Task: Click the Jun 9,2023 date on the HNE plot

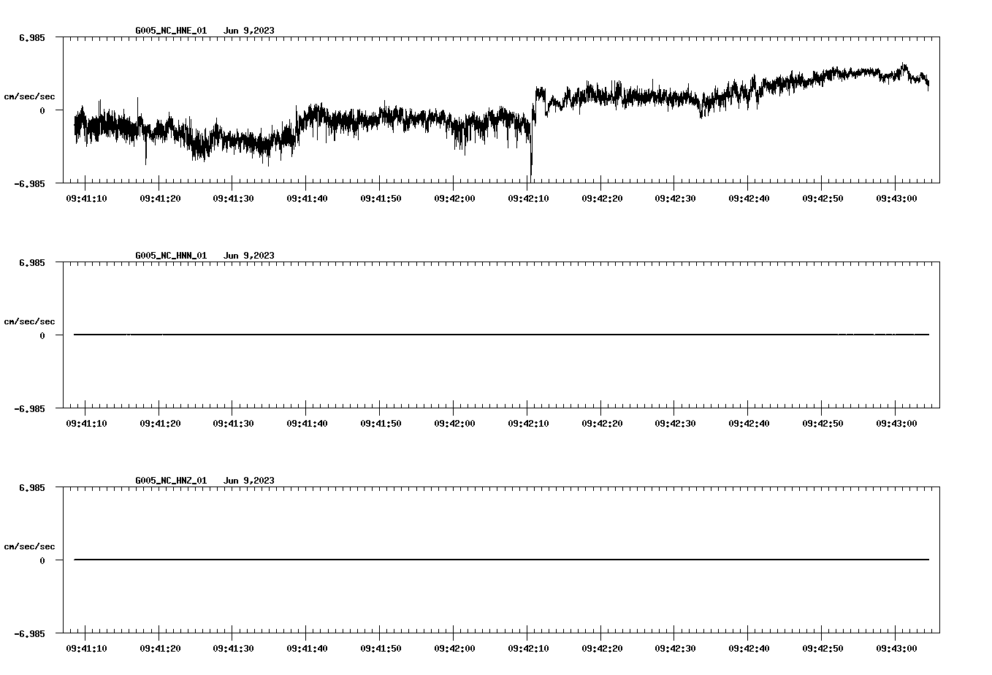Action: [x=250, y=31]
